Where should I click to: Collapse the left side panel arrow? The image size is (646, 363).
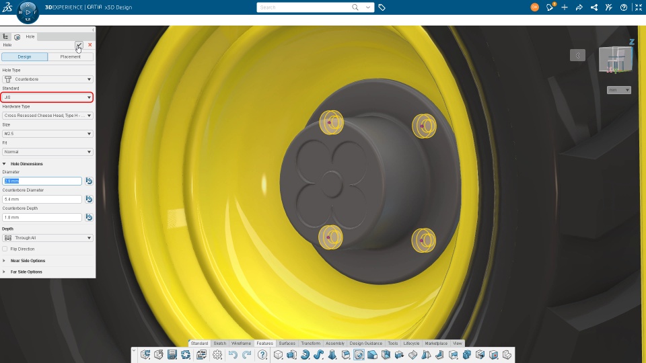(93, 30)
